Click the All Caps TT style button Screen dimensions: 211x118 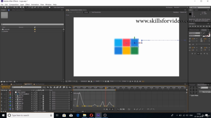coord(198,54)
